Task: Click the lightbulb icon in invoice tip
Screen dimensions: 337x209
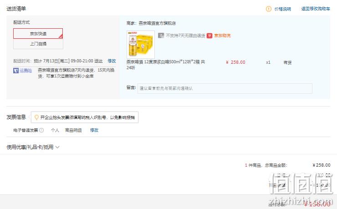Action: tap(36, 117)
